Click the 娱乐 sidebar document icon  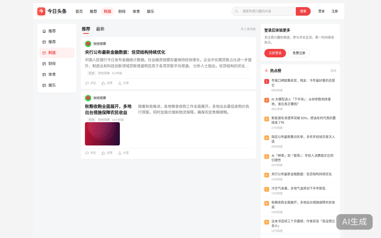[44, 85]
